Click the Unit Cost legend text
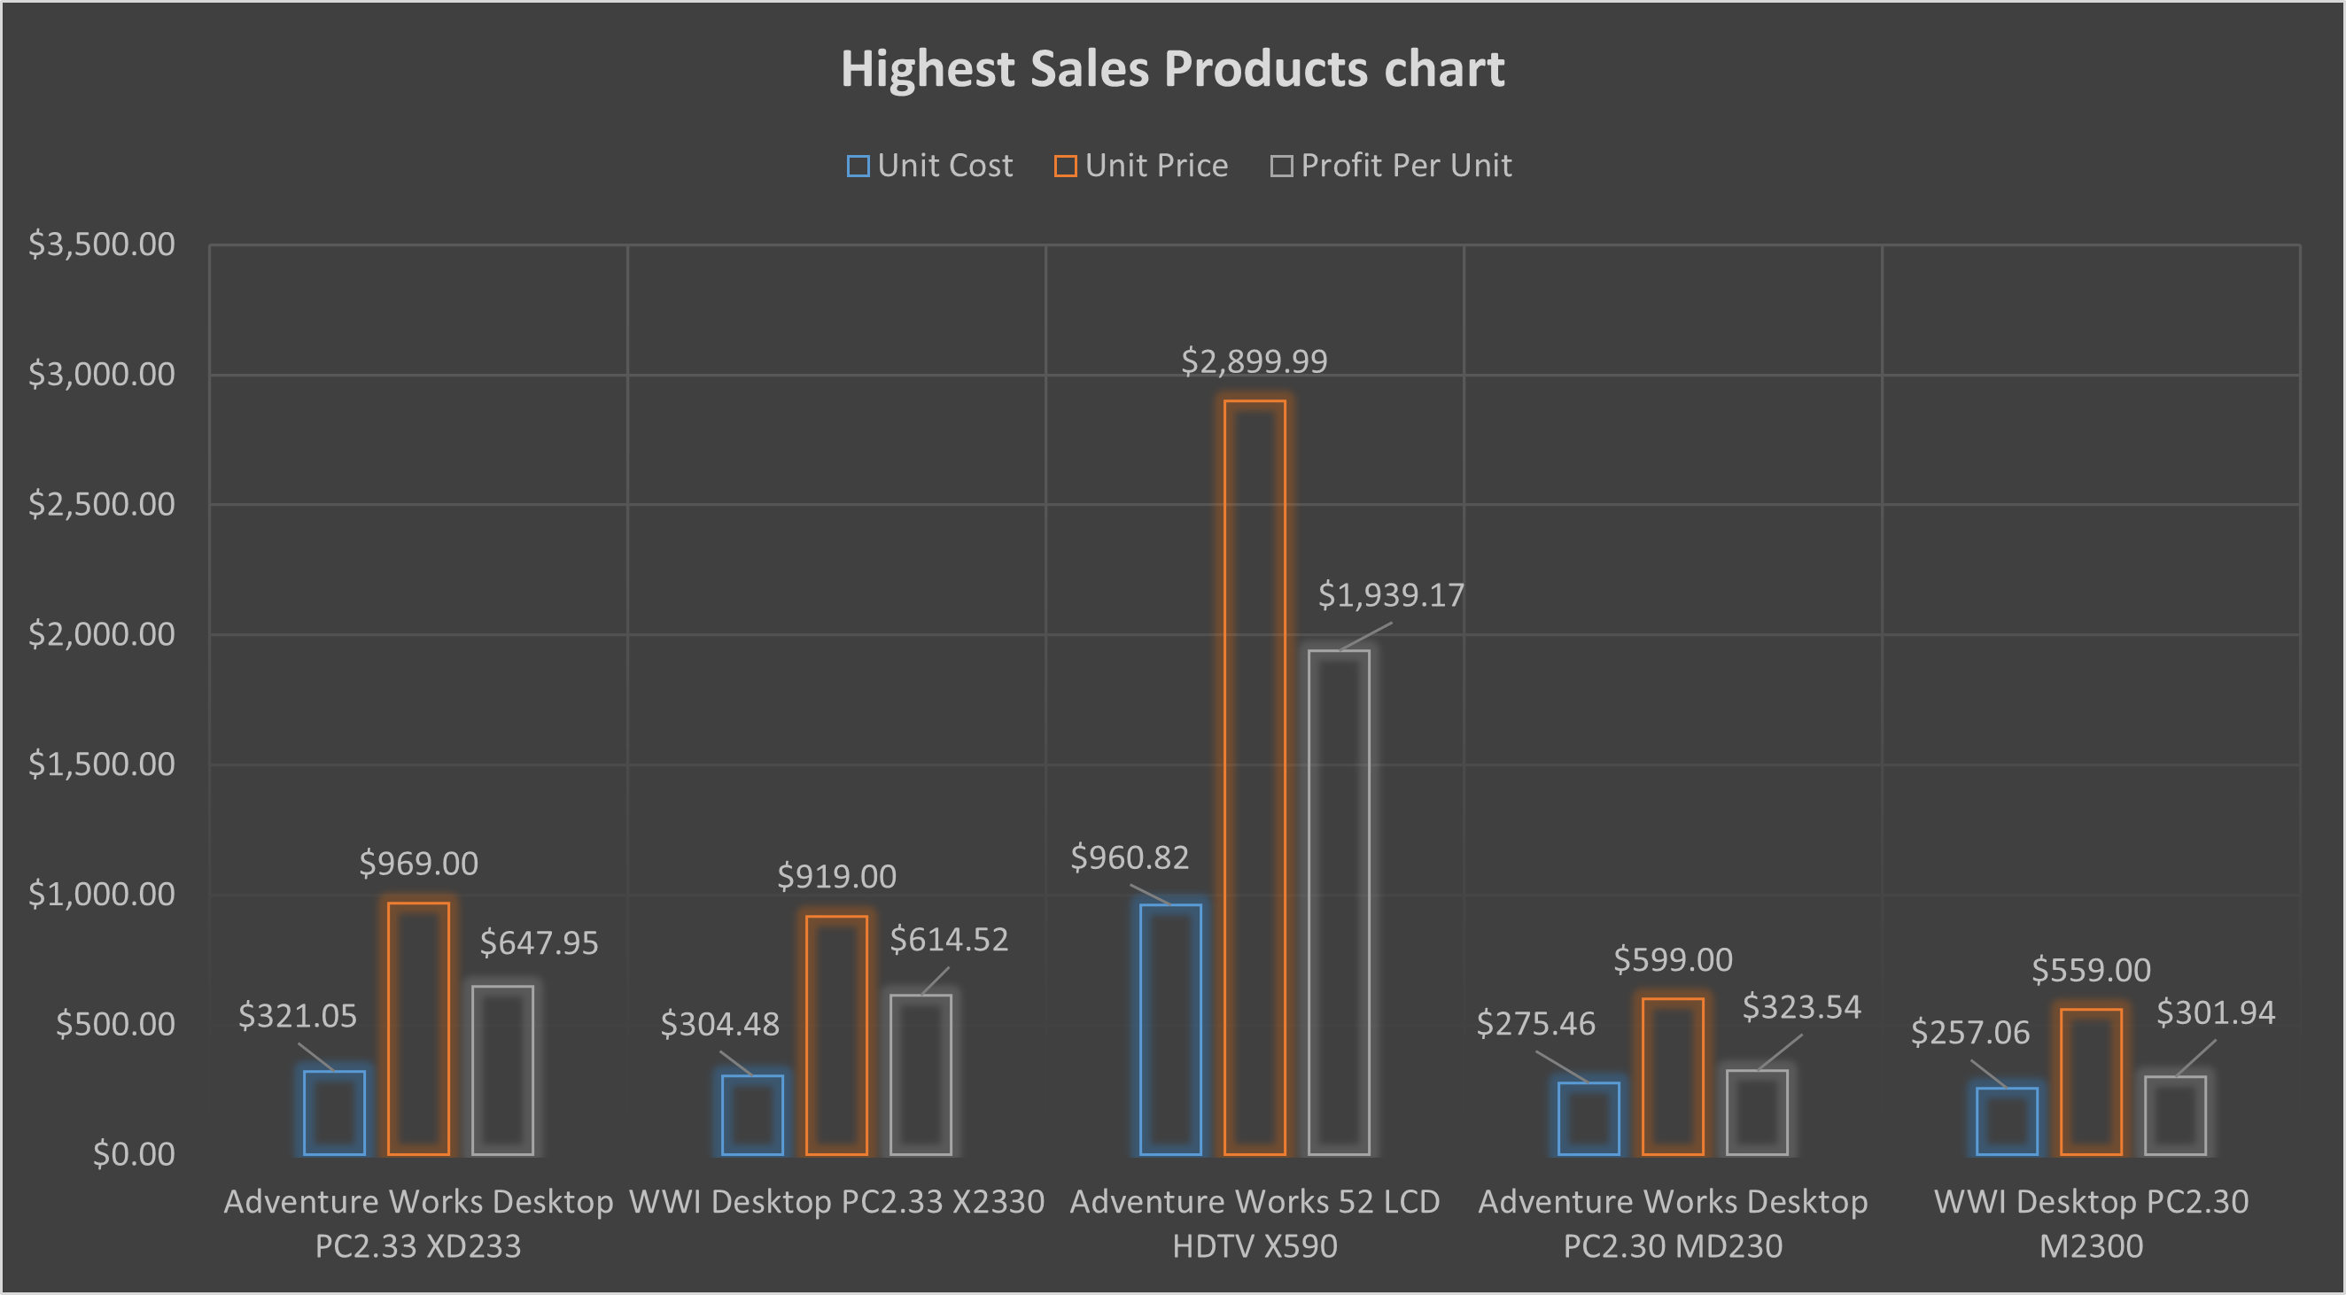This screenshot has width=2346, height=1295. point(944,165)
